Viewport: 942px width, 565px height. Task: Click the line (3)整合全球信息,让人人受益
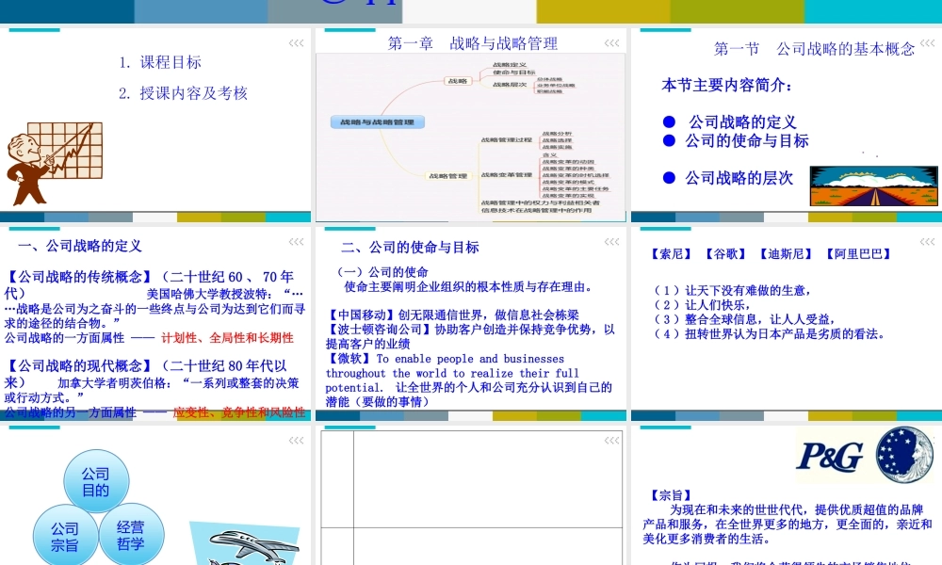pos(745,319)
